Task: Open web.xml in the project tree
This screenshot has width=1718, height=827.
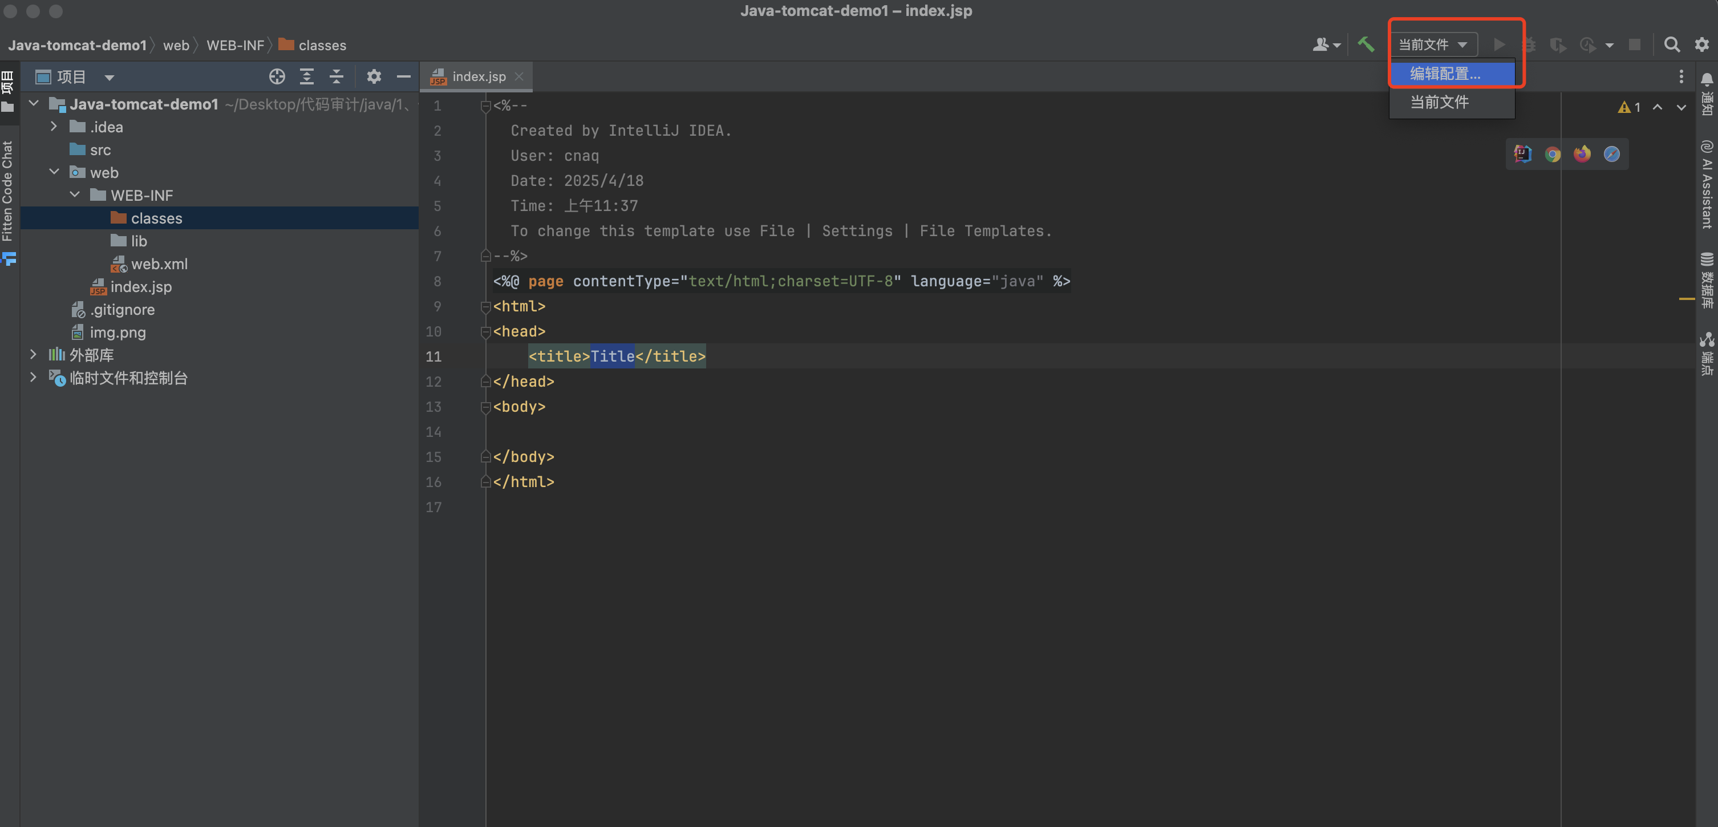Action: pyautogui.click(x=159, y=264)
